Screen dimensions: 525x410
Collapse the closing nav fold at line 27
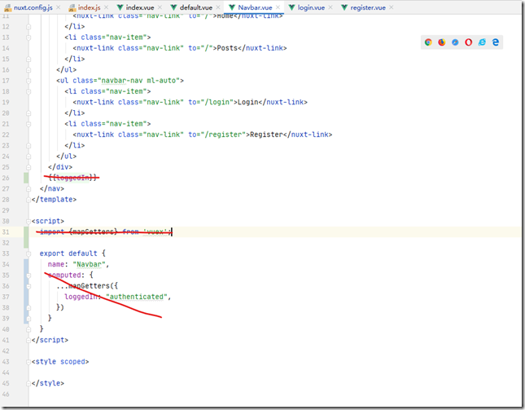click(28, 189)
